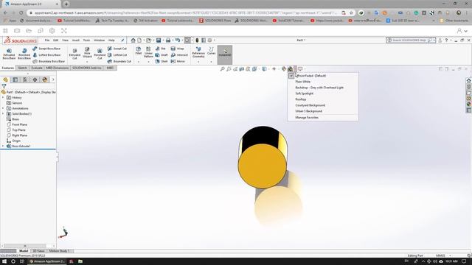This screenshot has width=472, height=265.
Task: Click the filter icon above tree
Action: pyautogui.click(x=4, y=86)
